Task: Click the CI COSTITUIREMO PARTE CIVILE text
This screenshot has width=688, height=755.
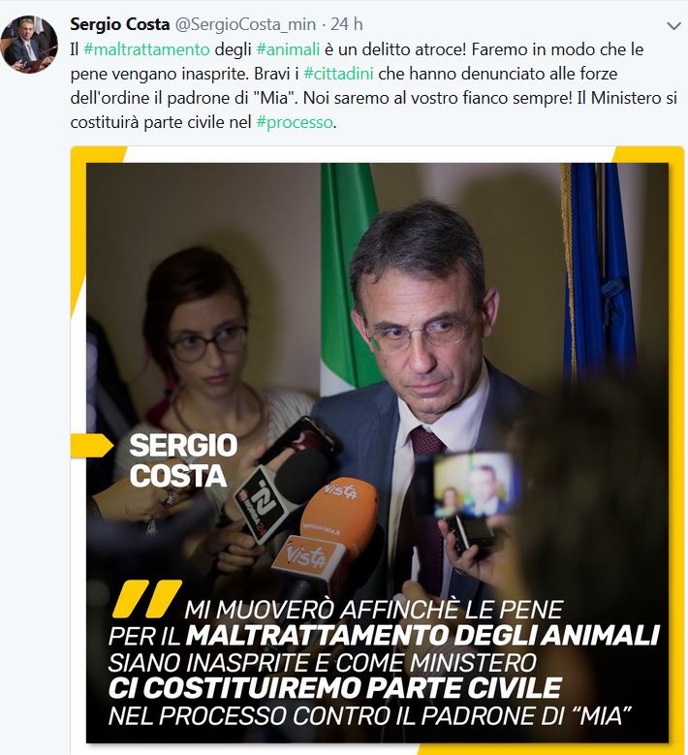Action: pyautogui.click(x=335, y=687)
